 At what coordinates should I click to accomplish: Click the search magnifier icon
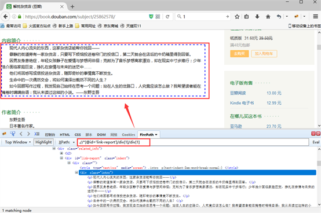point(179,17)
